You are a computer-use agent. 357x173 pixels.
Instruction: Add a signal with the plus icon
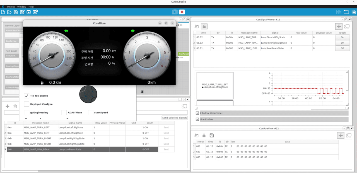pyautogui.click(x=8, y=106)
